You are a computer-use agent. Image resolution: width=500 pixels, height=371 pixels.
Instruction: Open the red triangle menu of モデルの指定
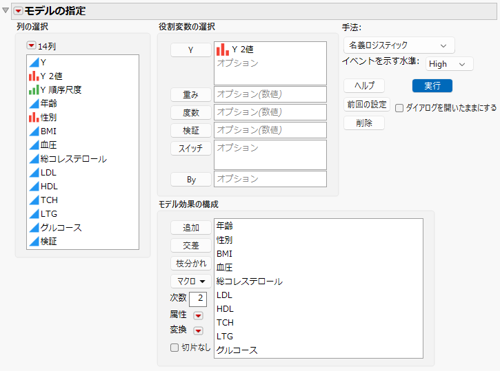(x=18, y=11)
